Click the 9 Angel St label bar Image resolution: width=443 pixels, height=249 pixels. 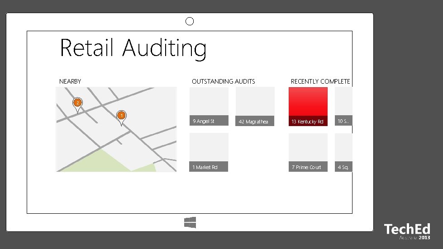pyautogui.click(x=209, y=121)
